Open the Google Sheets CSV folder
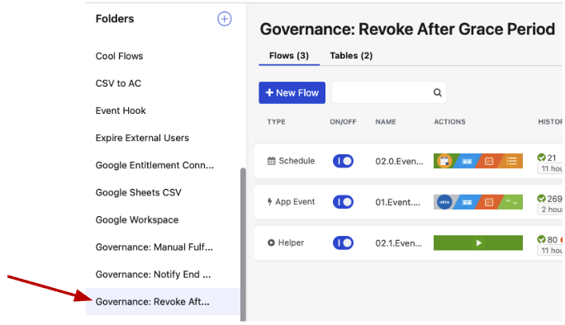The width and height of the screenshot is (565, 325). pyautogui.click(x=139, y=193)
